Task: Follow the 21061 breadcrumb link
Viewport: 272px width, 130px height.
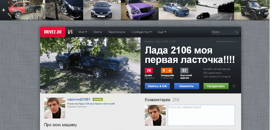Action: tap(173, 42)
